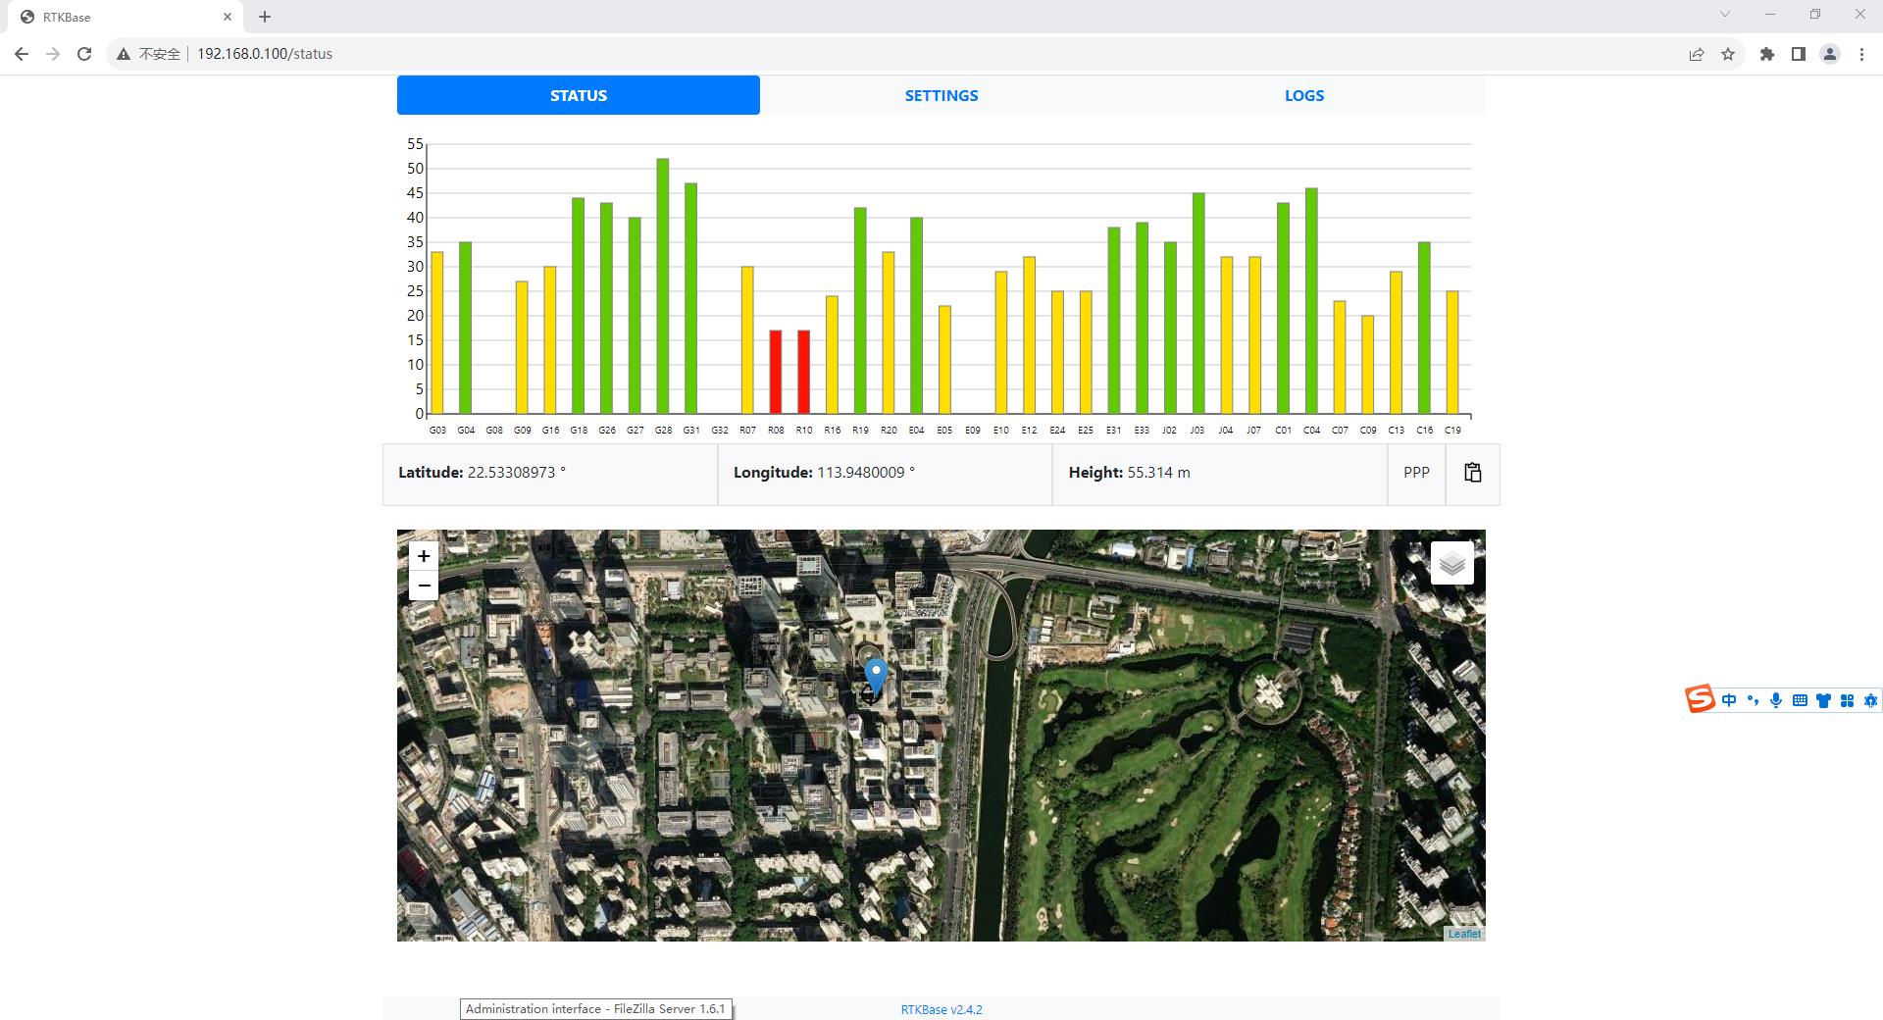Toggle Sogou voice input microphone
The image size is (1883, 1020).
coord(1776,700)
